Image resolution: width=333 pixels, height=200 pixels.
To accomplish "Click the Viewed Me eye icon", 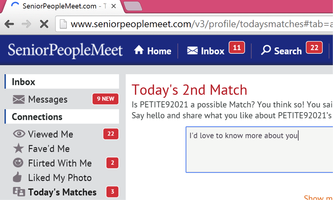I will [19, 134].
